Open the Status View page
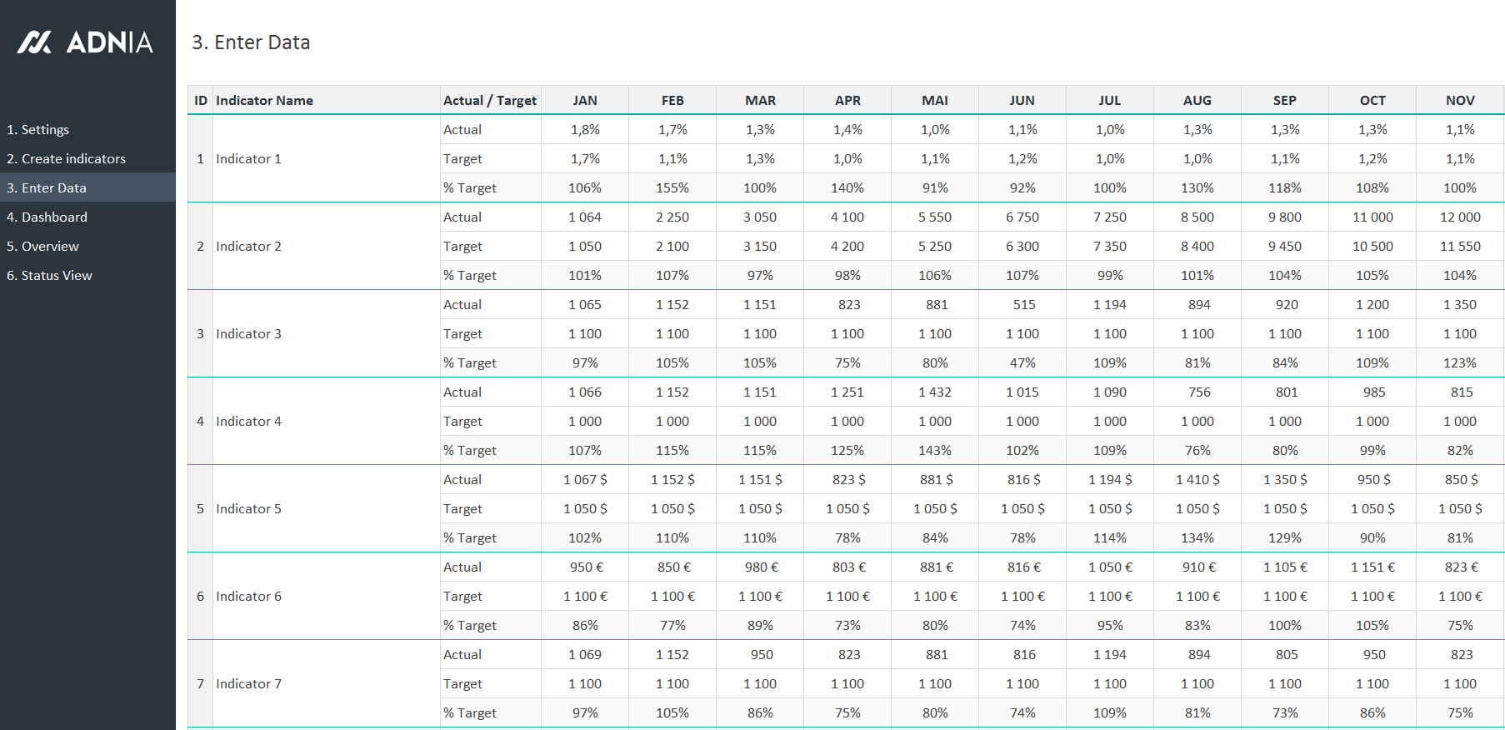The image size is (1505, 730). 50,276
